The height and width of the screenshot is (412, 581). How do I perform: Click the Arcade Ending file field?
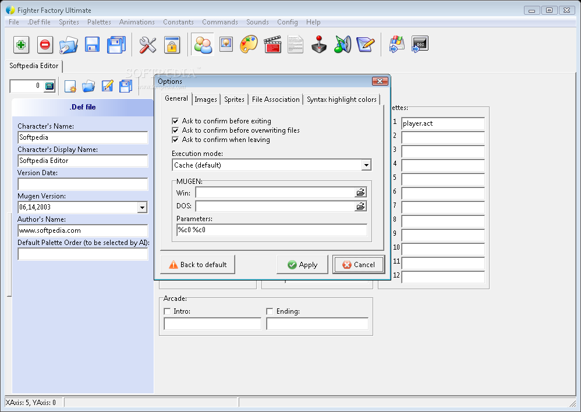tap(317, 324)
